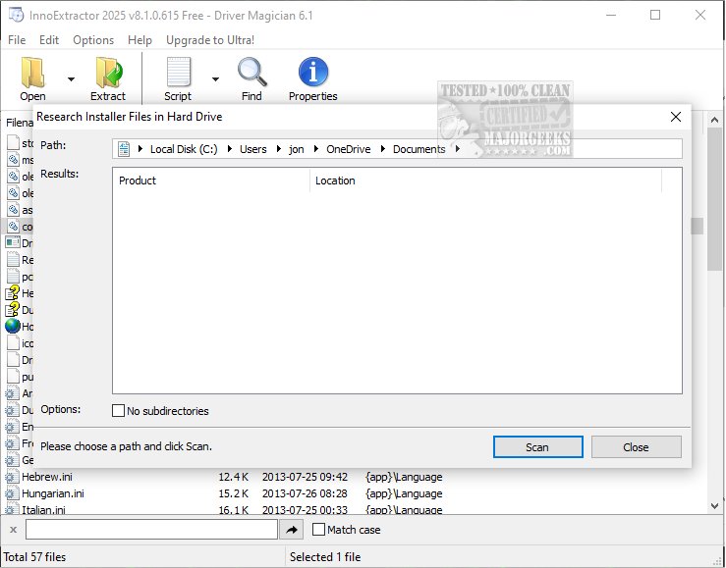Enable the No subdirectories checkbox
The image size is (726, 568).
pyautogui.click(x=119, y=411)
